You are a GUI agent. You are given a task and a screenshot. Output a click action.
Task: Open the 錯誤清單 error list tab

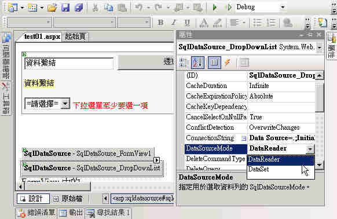point(36,213)
